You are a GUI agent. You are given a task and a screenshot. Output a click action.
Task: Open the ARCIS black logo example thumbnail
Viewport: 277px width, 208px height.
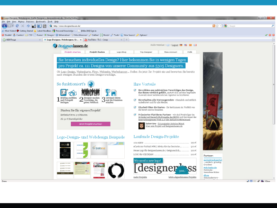(x=65, y=150)
